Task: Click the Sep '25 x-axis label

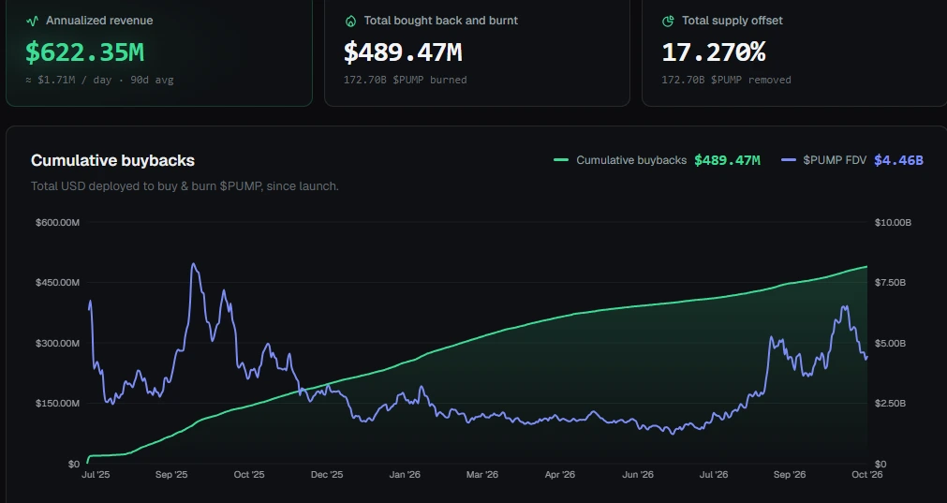Action: tap(171, 475)
